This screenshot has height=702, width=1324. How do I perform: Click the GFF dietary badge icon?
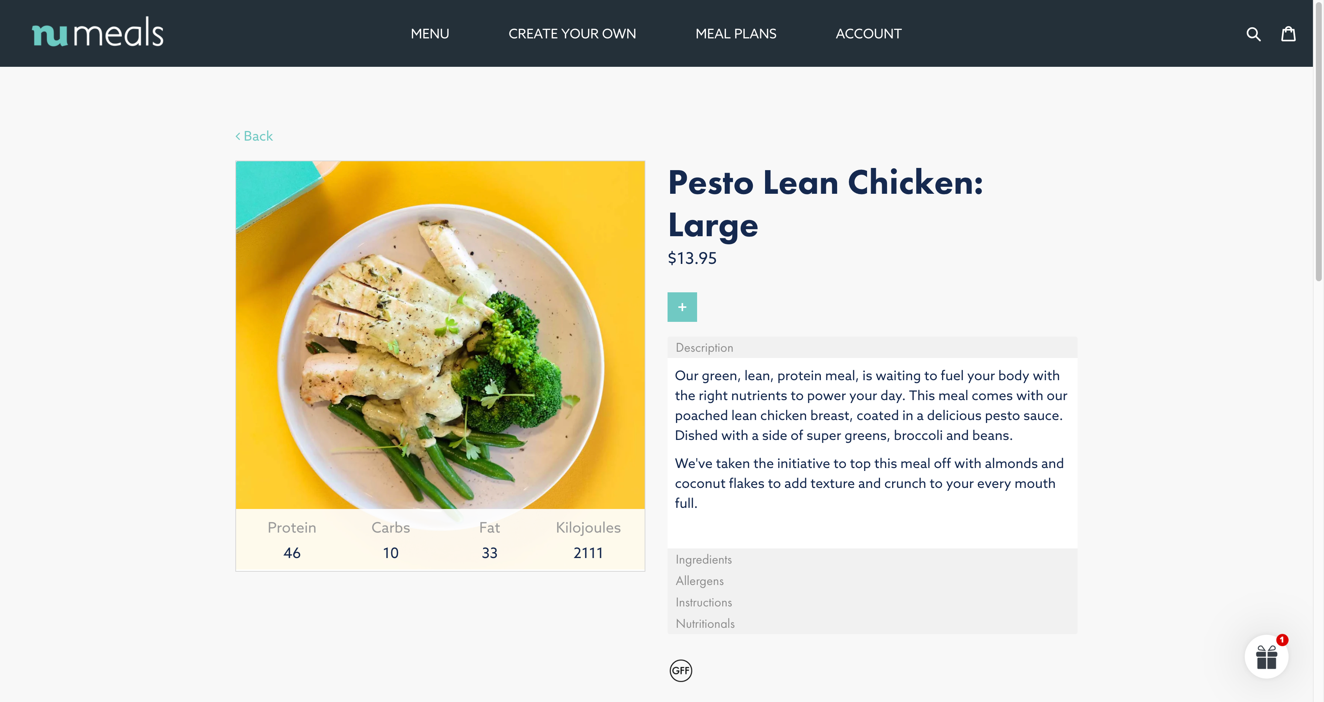click(680, 670)
